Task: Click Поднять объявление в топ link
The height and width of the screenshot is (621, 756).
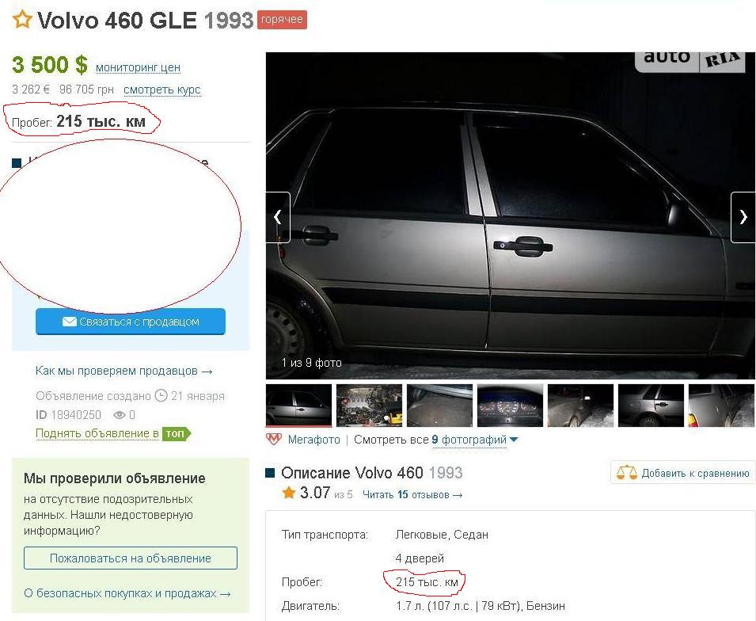Action: click(113, 434)
